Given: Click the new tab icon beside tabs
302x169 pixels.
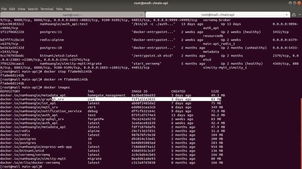Looking at the screenshot, I should pos(294,15).
